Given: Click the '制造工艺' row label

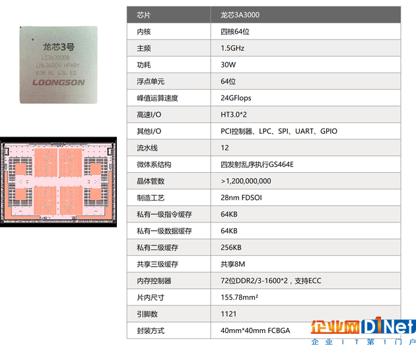Looking at the screenshot, I should click(x=151, y=198).
